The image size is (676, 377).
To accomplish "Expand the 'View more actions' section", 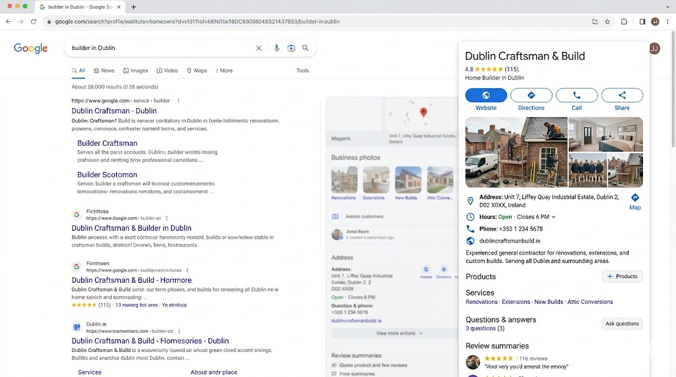I will 399,333.
